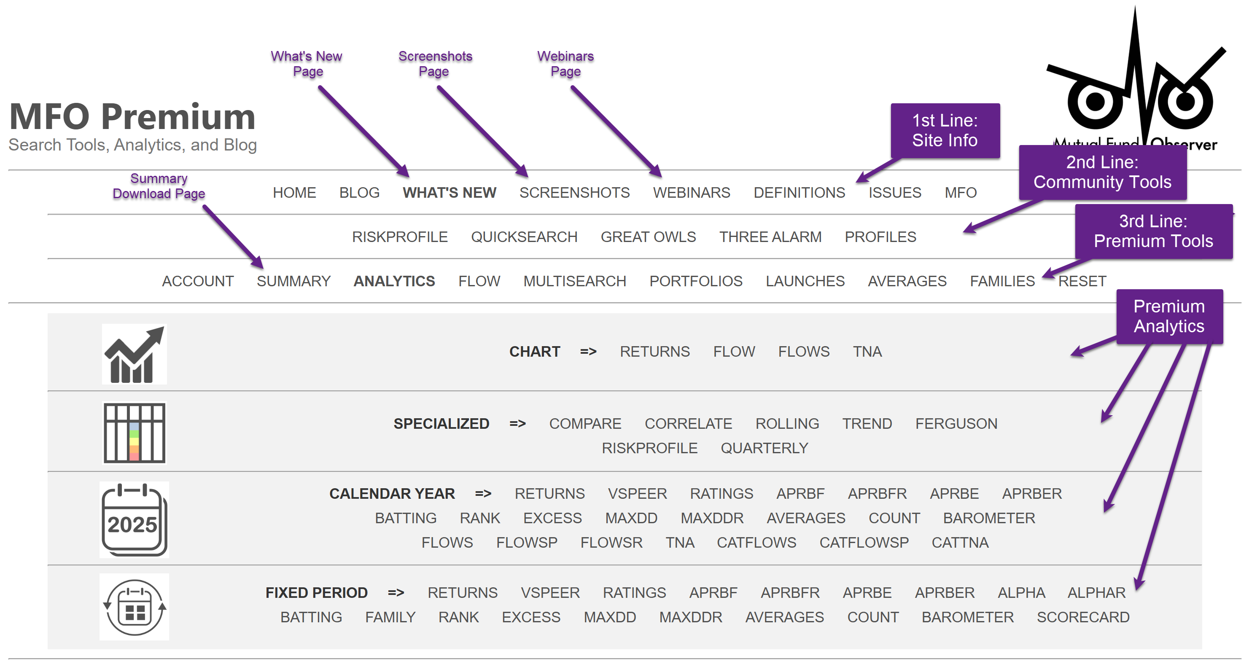Image resolution: width=1249 pixels, height=667 pixels.
Task: Open the FLOWSP calendar year link
Action: pyautogui.click(x=527, y=543)
